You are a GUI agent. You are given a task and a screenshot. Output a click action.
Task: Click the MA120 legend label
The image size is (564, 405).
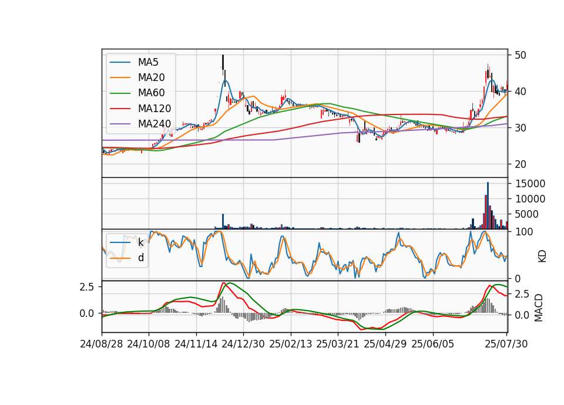click(155, 109)
